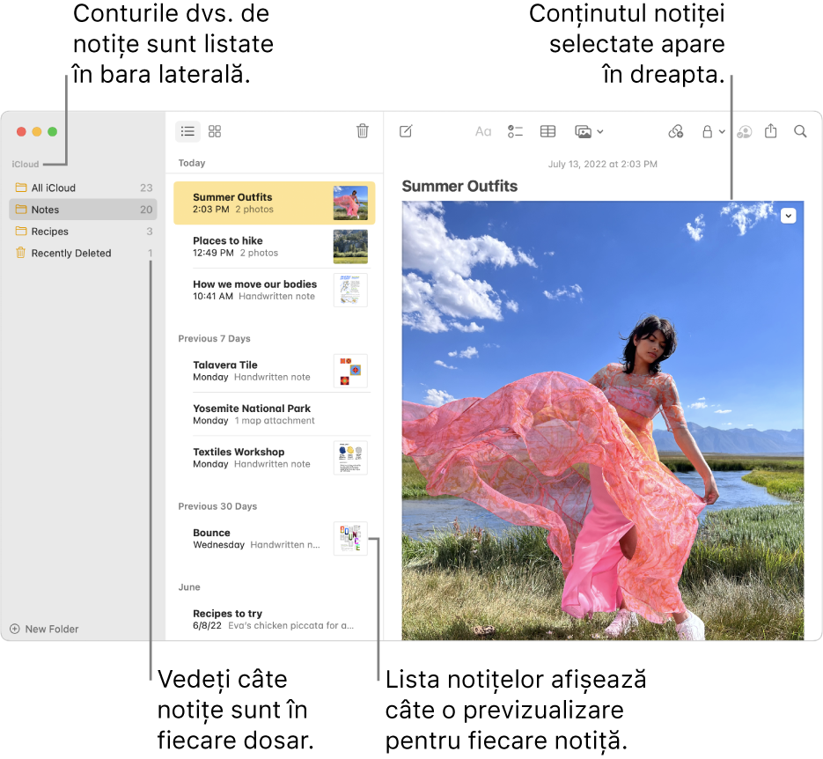
Task: Open the Aa text formatting options
Action: point(482,131)
